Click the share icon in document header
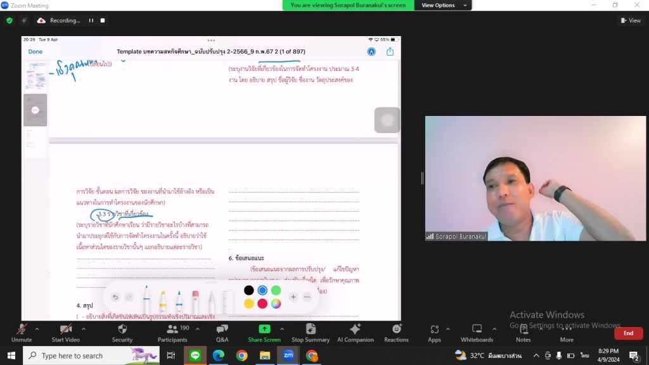 (390, 52)
